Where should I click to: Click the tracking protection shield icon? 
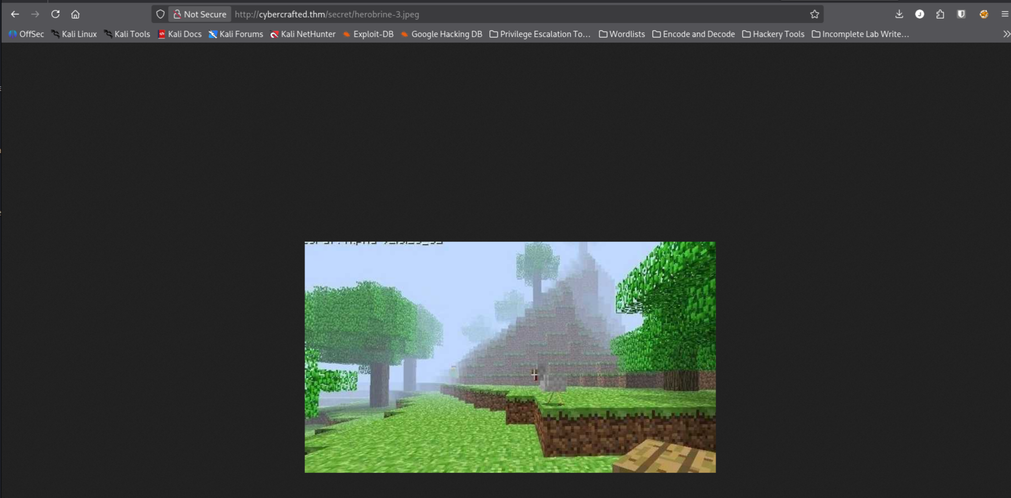(x=160, y=14)
